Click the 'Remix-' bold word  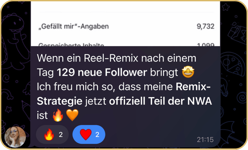193,87
